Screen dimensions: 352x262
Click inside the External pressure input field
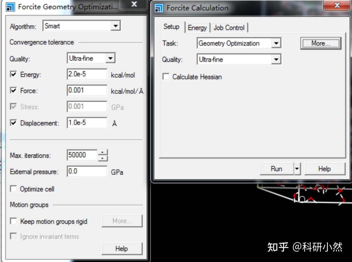pyautogui.click(x=86, y=172)
